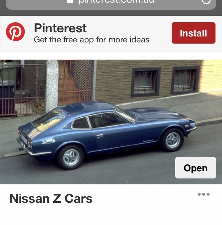Tap the car's front wheel in the photo
The height and width of the screenshot is (225, 222).
(x=173, y=140)
